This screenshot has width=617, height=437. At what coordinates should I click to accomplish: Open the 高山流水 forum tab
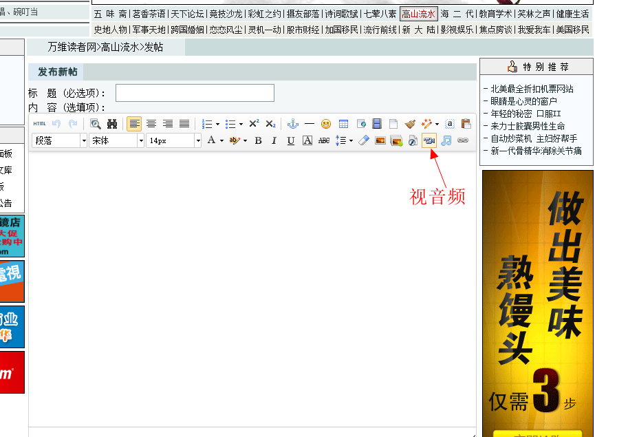click(418, 13)
